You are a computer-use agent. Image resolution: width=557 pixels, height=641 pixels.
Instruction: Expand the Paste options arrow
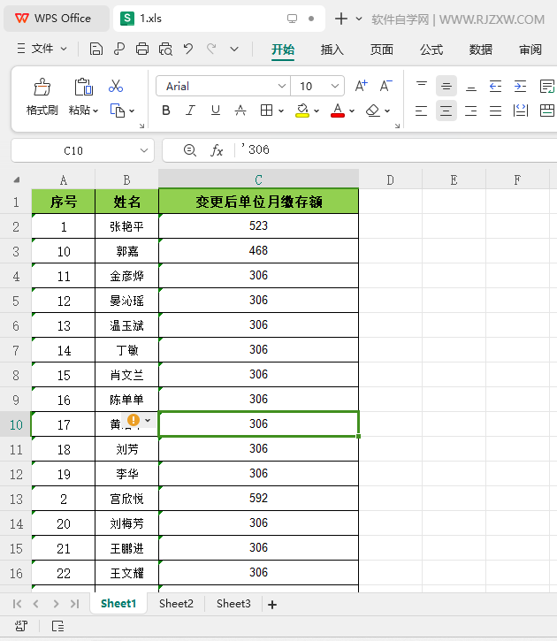pyautogui.click(x=95, y=111)
